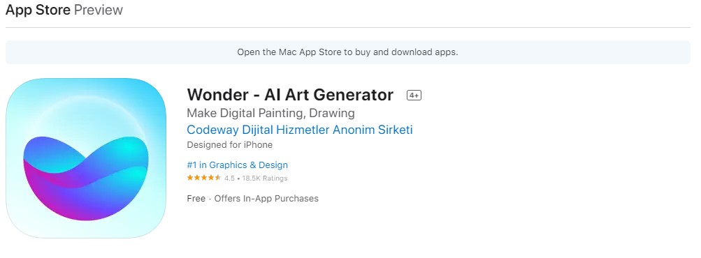Click the Open the Mac App Store banner message
This screenshot has height=258, width=701.
(347, 52)
